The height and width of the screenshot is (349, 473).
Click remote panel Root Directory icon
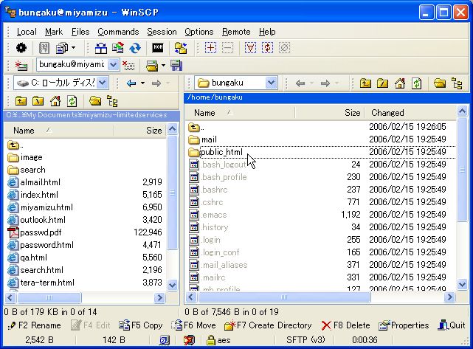pyautogui.click(x=382, y=83)
